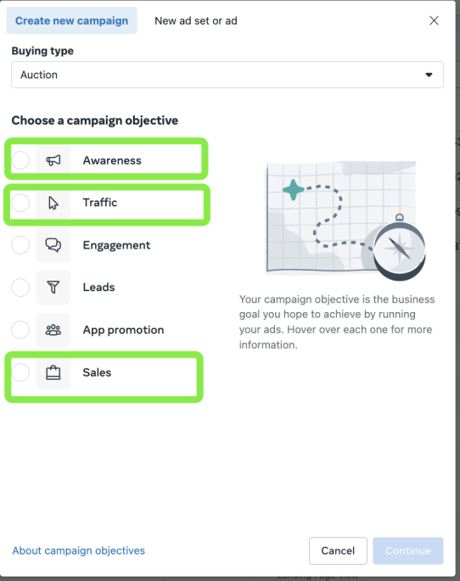Select the Awareness radio button
The height and width of the screenshot is (581, 460).
(20, 160)
